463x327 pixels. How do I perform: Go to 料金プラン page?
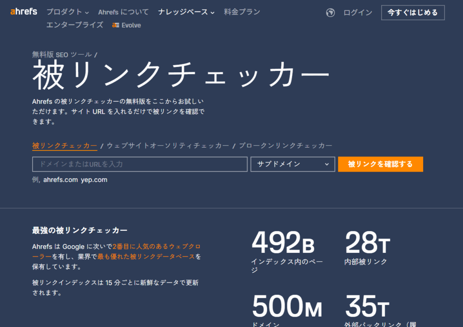click(242, 12)
